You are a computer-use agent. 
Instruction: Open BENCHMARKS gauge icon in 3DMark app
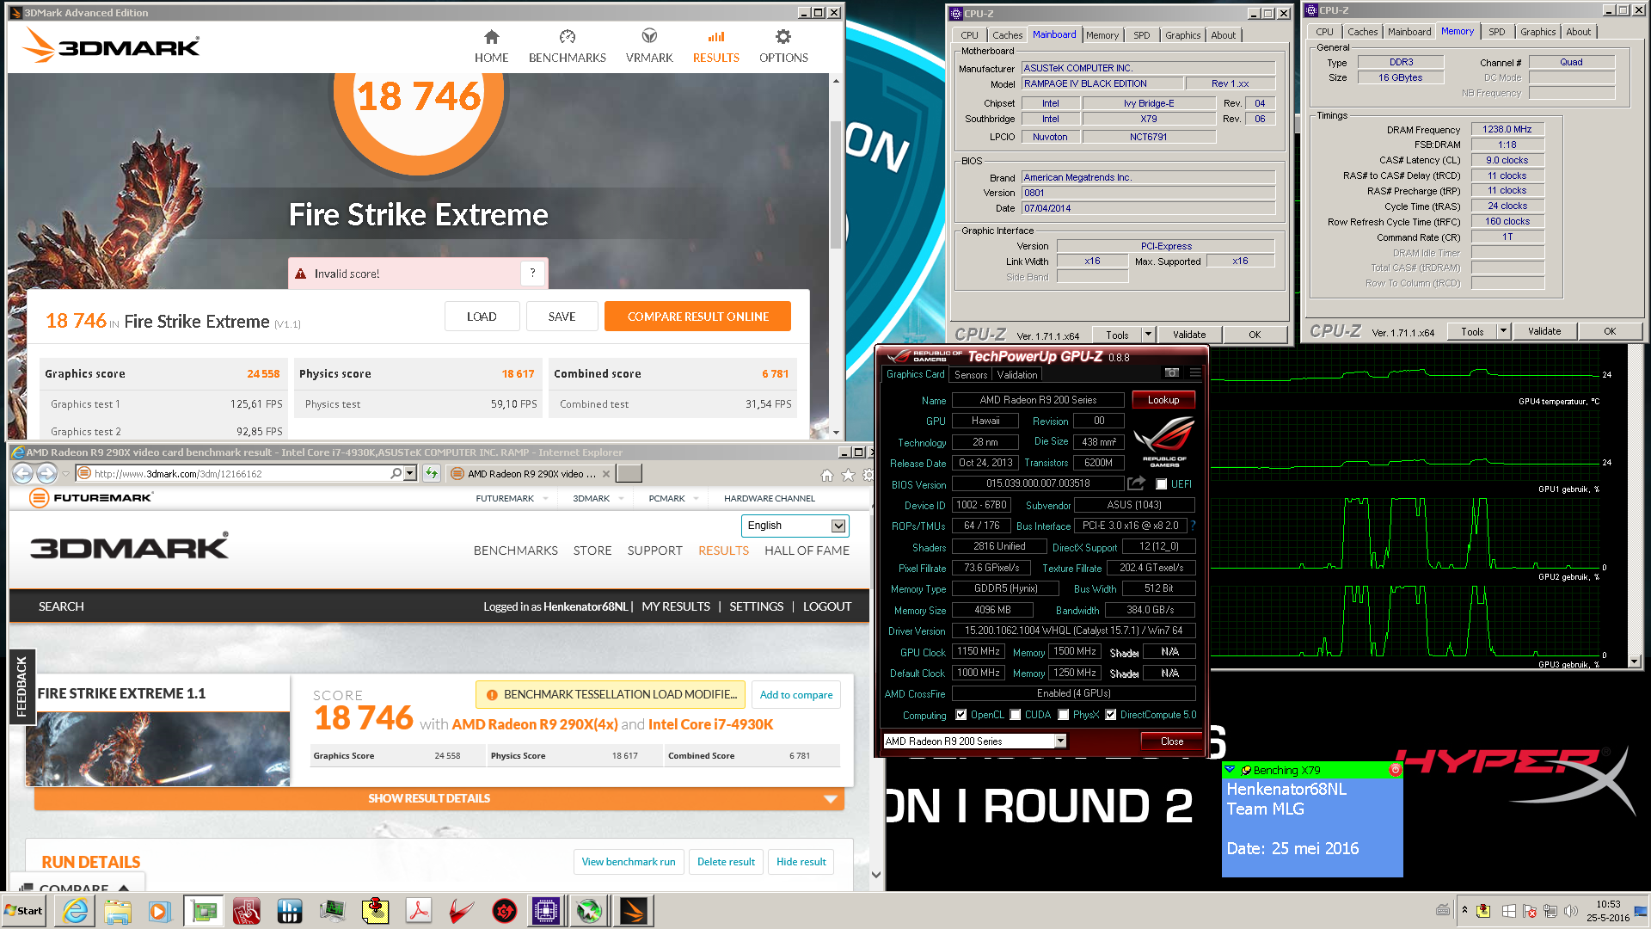(x=567, y=37)
